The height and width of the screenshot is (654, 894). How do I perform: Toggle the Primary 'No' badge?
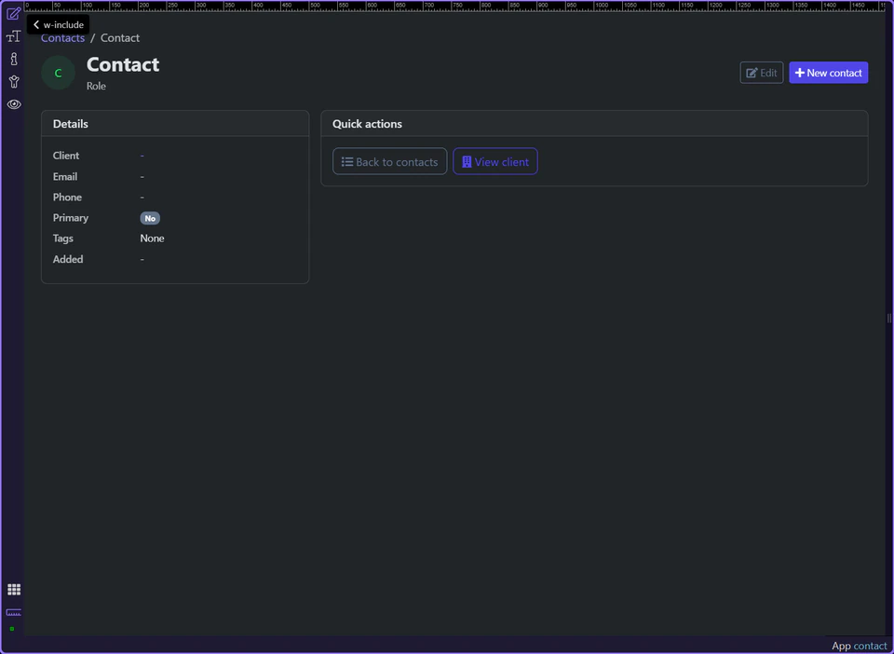click(150, 218)
